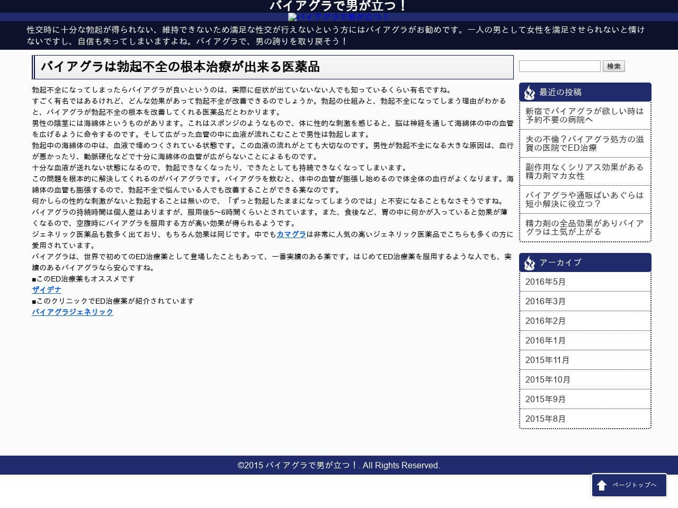Click the flame icon beside アーカイブ
This screenshot has width=678, height=508.
(529, 263)
